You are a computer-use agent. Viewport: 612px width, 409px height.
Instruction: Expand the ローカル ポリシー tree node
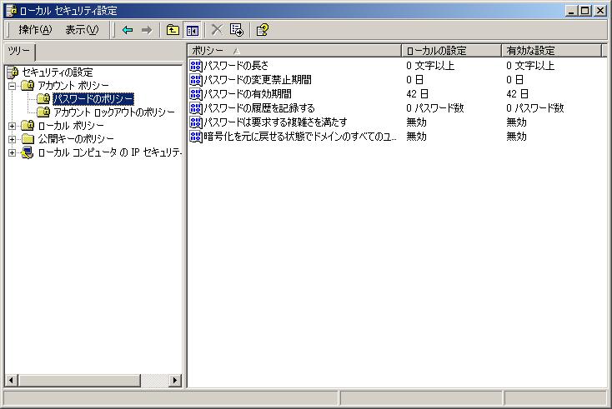click(x=13, y=126)
